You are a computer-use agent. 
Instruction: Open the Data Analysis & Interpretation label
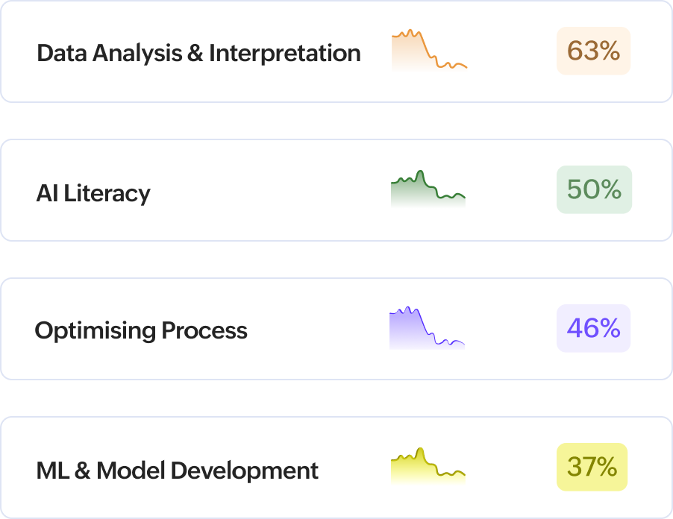point(198,53)
